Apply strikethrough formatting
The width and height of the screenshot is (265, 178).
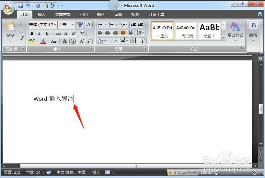point(59,33)
